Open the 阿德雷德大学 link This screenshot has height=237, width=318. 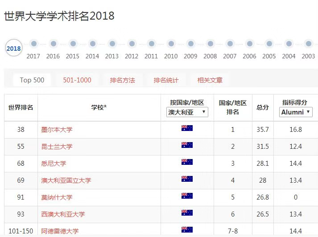pyautogui.click(x=60, y=231)
